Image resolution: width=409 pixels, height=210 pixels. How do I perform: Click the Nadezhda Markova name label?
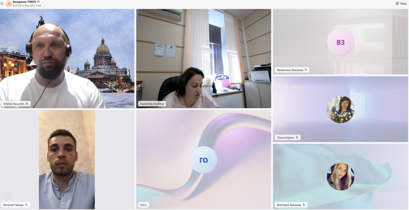tap(152, 104)
